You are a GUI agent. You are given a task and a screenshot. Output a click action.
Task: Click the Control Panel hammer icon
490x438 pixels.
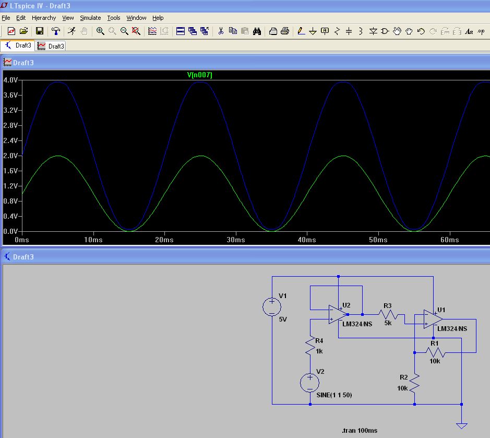tap(56, 31)
